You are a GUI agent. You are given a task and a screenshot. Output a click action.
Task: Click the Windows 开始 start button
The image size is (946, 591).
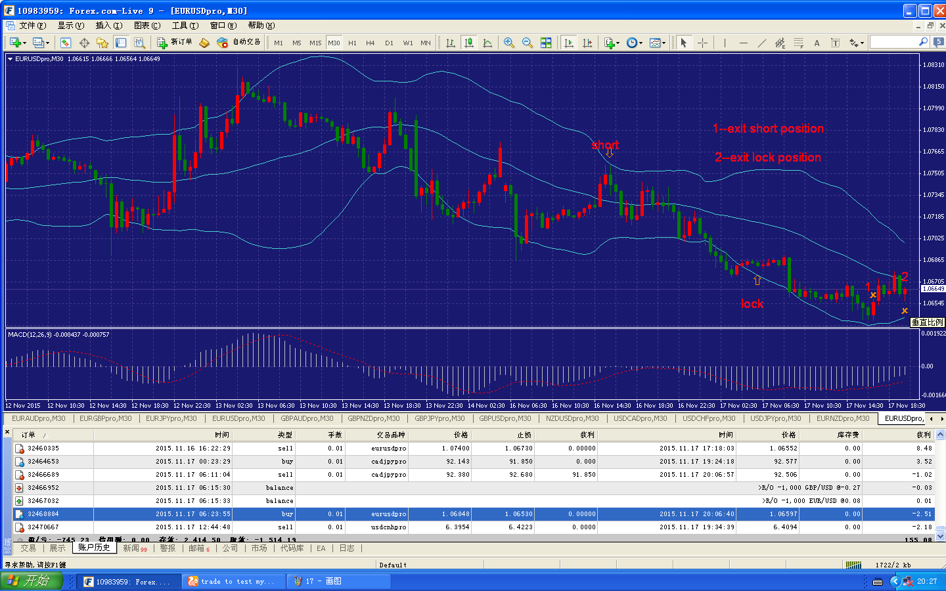click(x=31, y=580)
